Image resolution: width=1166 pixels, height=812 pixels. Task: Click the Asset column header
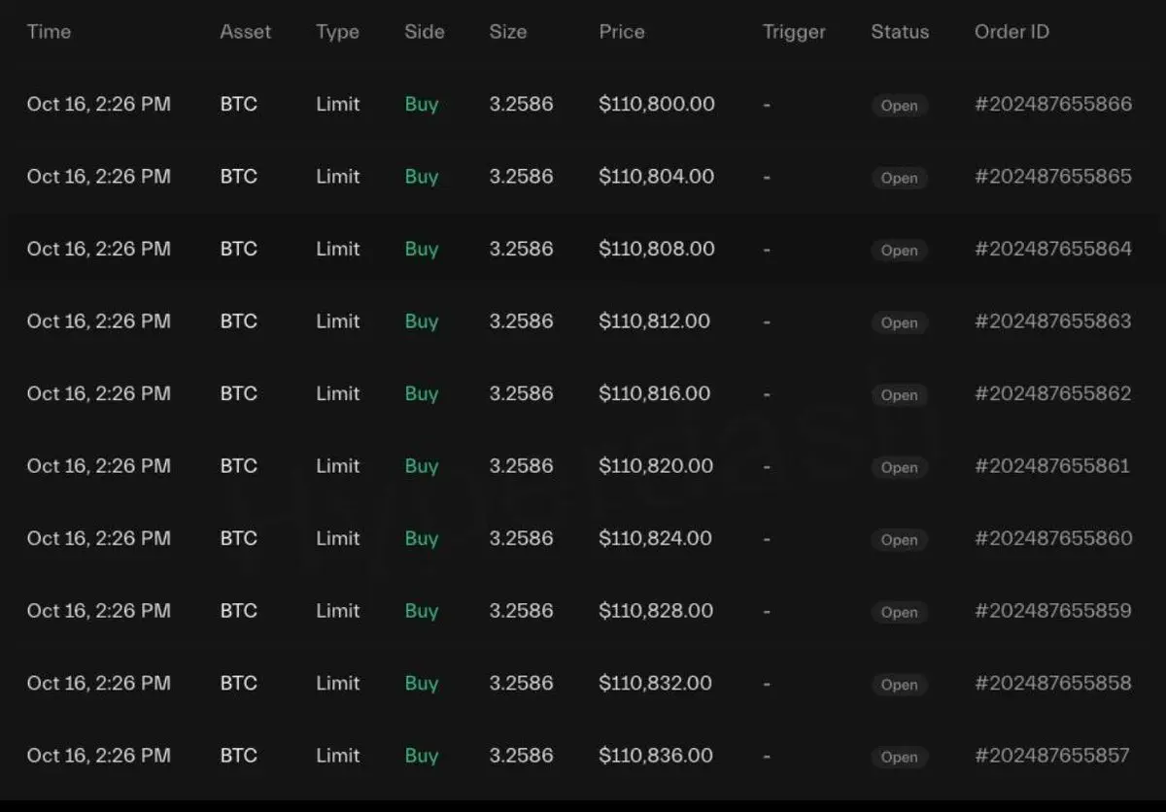tap(245, 32)
